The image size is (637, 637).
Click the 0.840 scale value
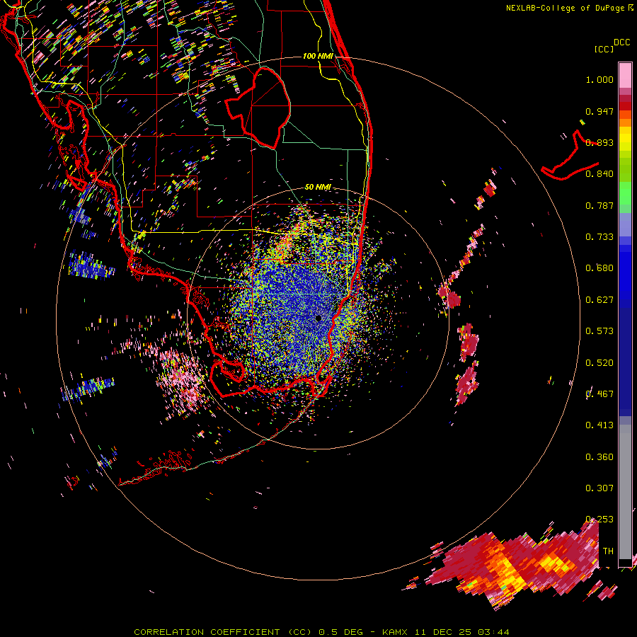(x=599, y=174)
